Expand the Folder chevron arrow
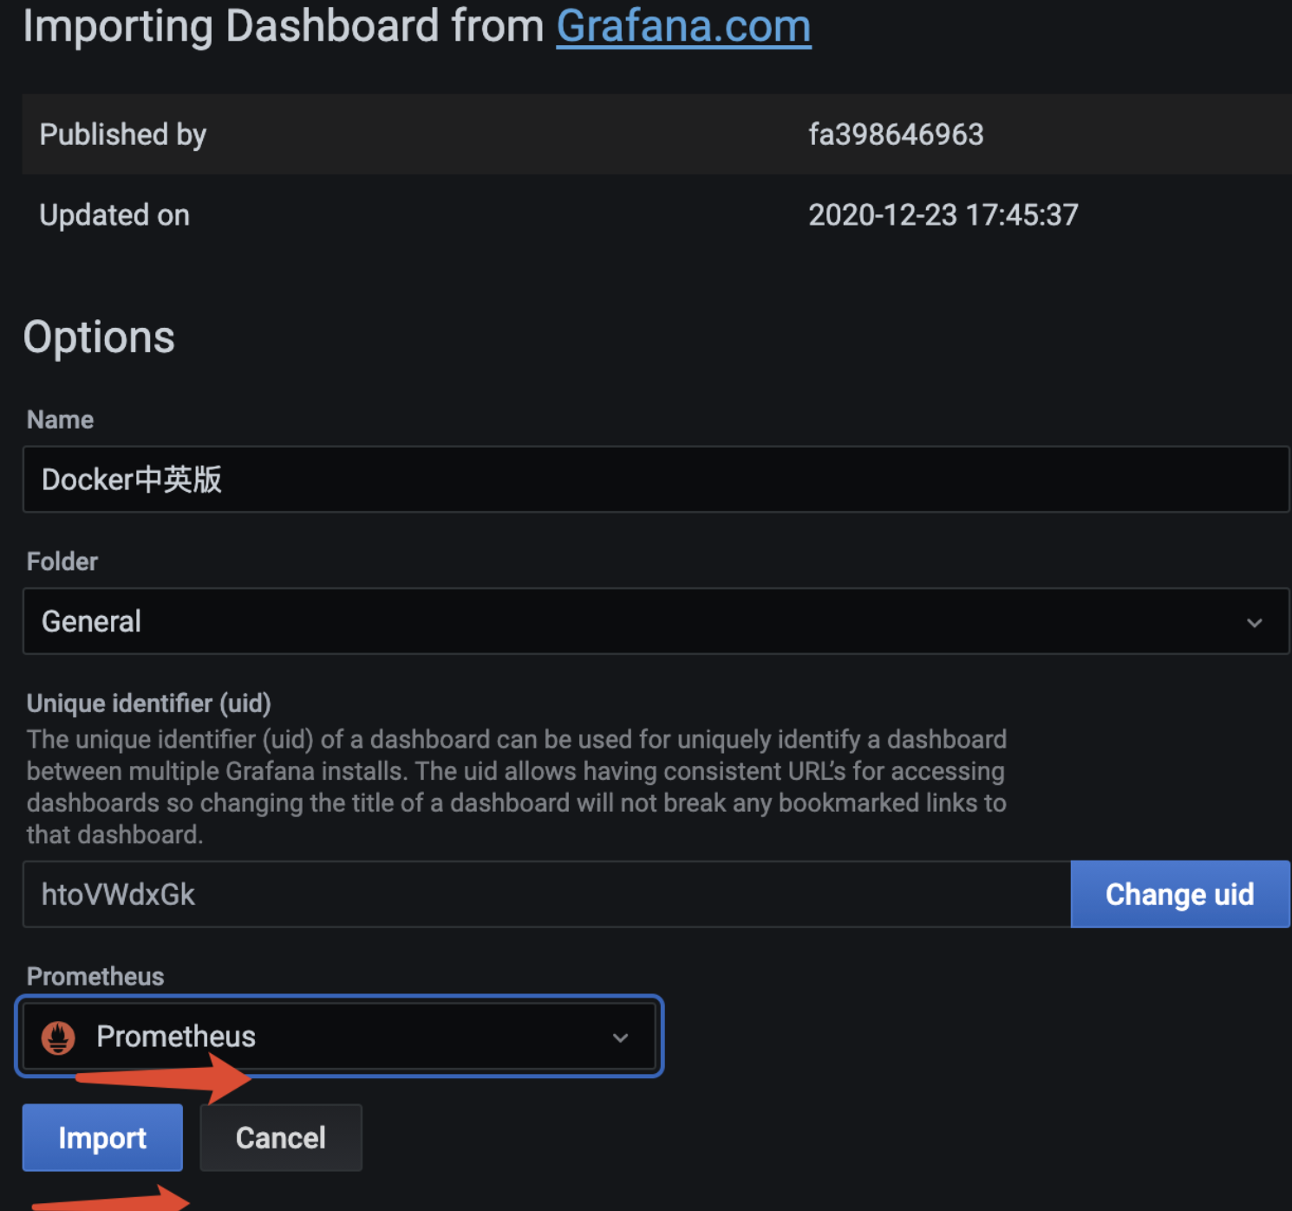 click(1254, 623)
